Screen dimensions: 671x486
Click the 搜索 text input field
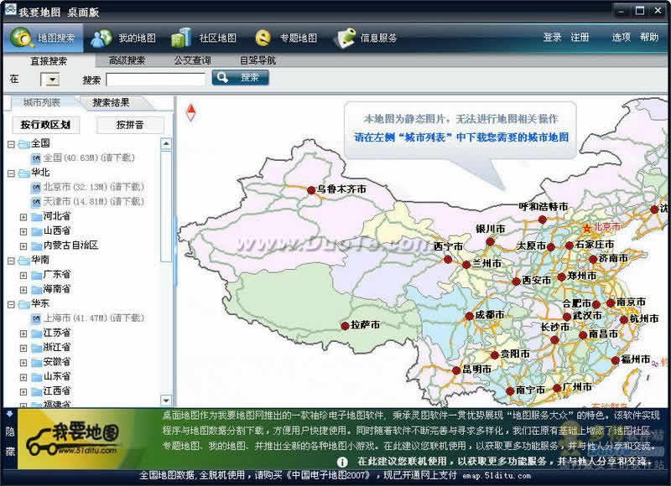tap(156, 80)
